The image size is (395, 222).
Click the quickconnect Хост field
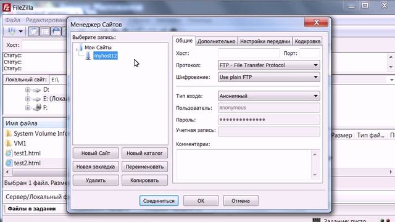[44, 45]
